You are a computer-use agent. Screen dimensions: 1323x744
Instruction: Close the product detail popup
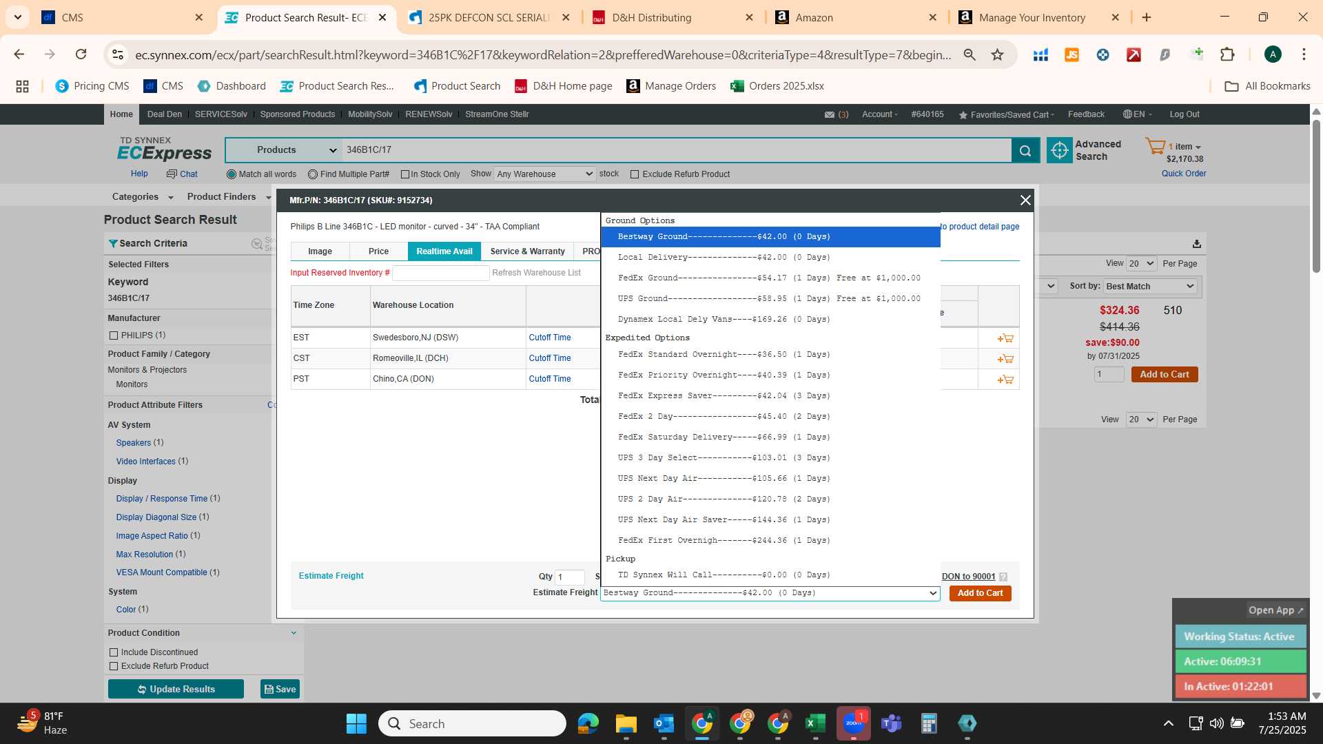pyautogui.click(x=1025, y=200)
